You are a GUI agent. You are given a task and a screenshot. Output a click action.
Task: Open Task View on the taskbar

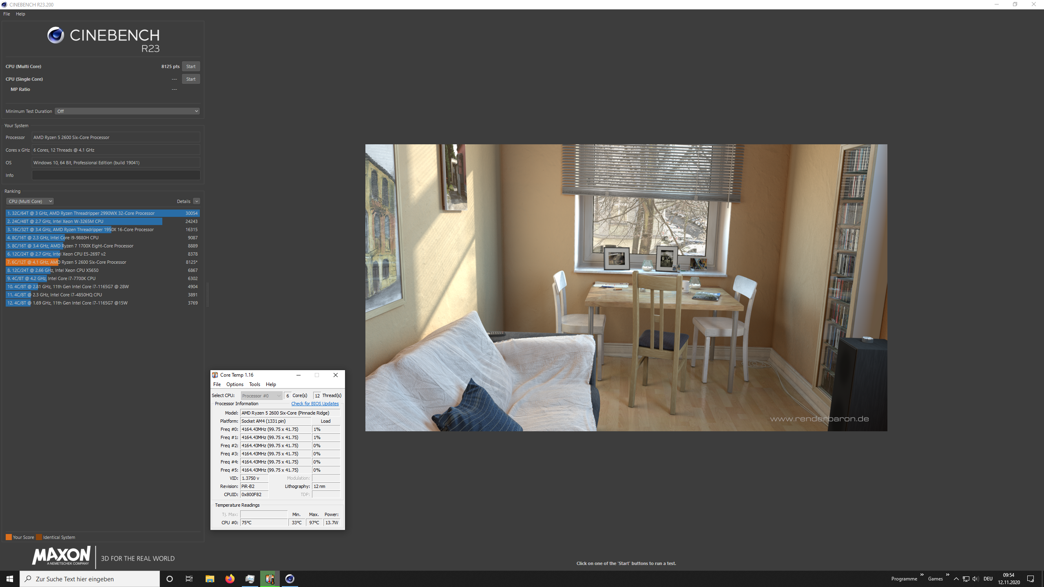tap(189, 579)
